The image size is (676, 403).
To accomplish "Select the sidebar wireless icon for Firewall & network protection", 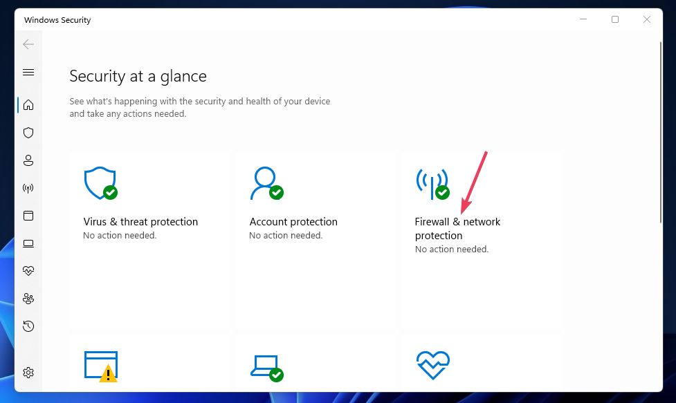I will click(x=28, y=187).
